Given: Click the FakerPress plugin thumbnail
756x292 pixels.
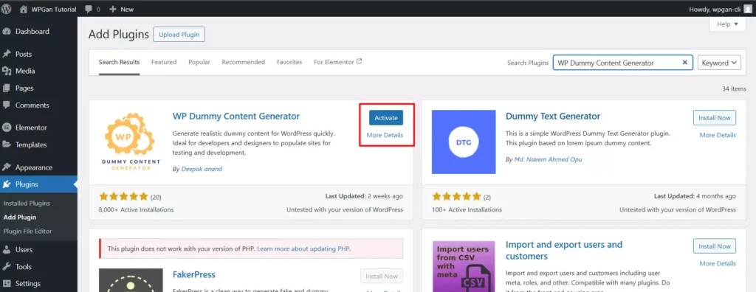Looking at the screenshot, I should (131, 280).
